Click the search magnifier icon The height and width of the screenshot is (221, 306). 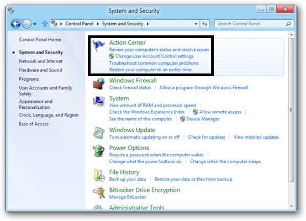(x=288, y=24)
